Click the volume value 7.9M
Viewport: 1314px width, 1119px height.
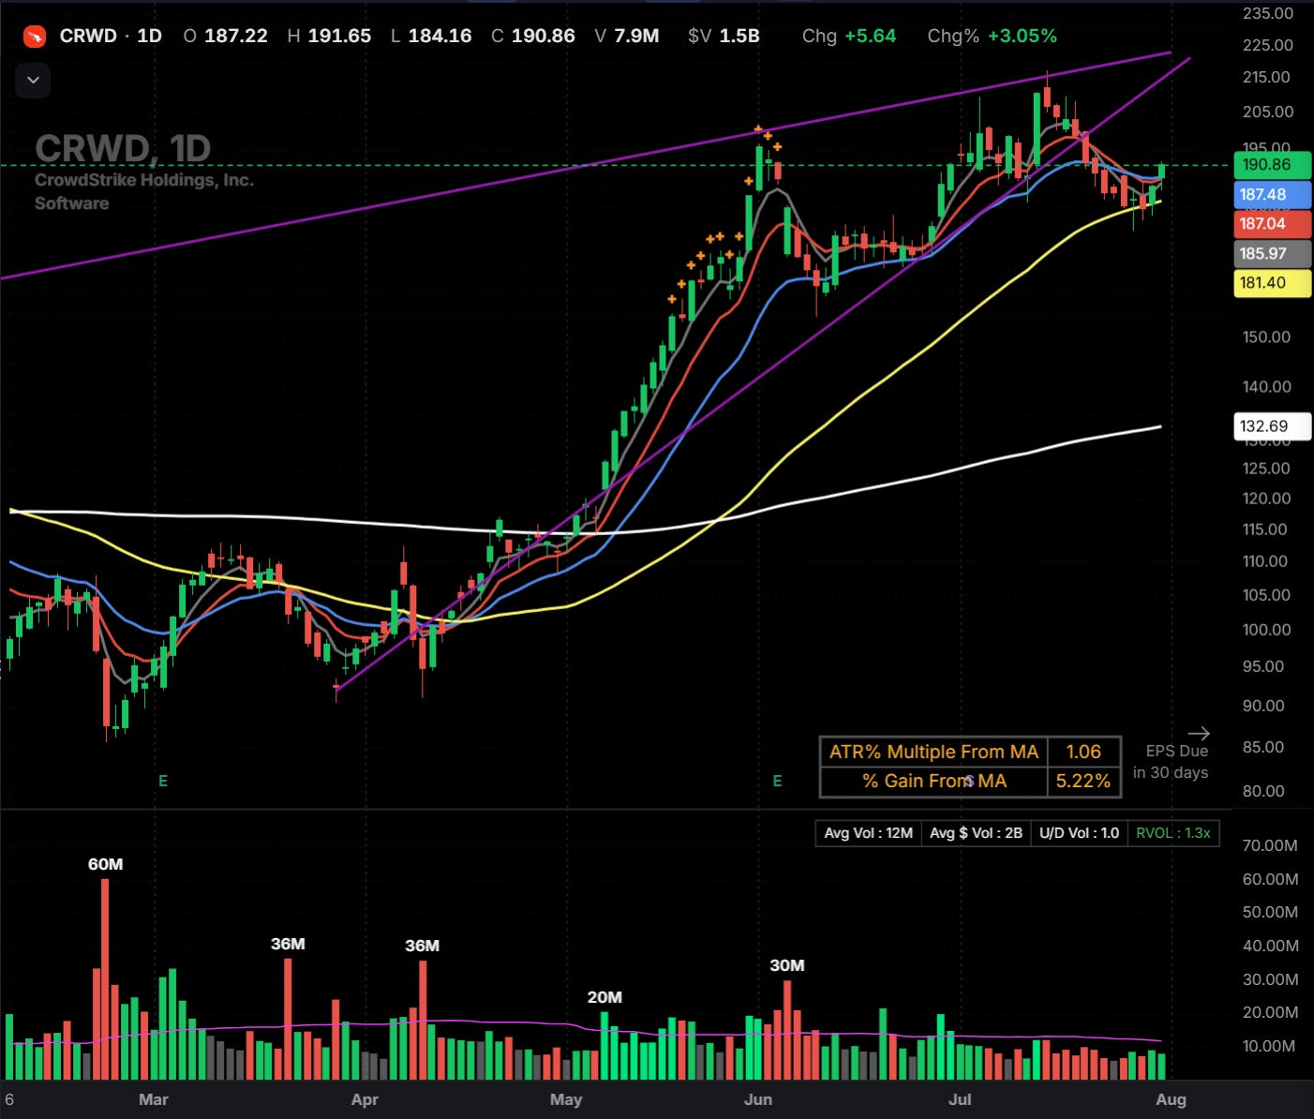(x=636, y=36)
